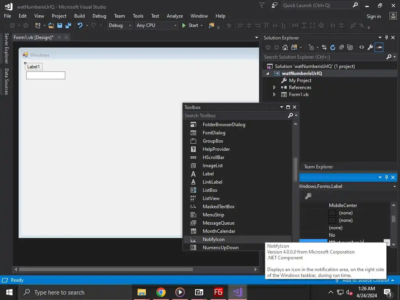Open the Server Explorer side tab
The image size is (400, 300).
click(x=6, y=48)
